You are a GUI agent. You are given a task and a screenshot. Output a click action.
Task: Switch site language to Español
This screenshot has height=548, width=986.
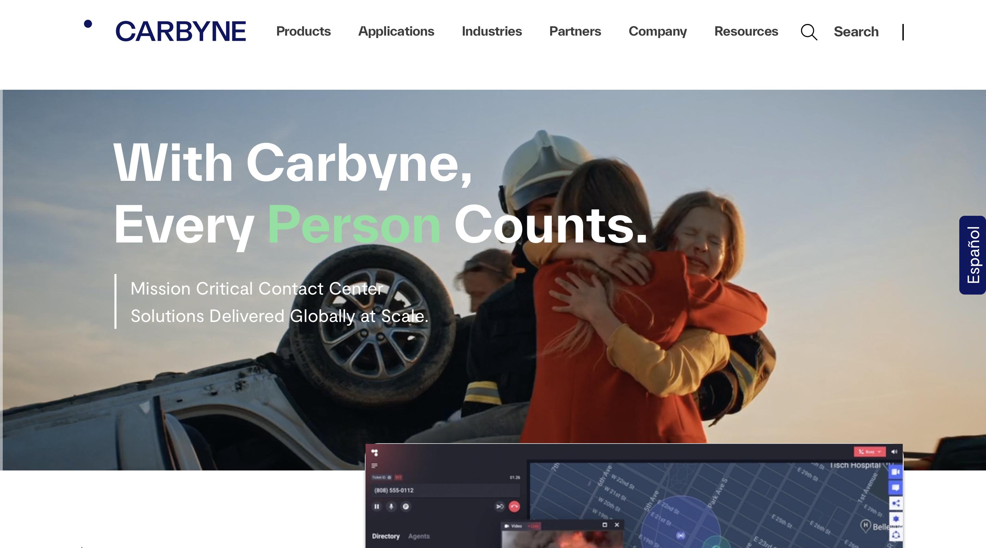[973, 255]
